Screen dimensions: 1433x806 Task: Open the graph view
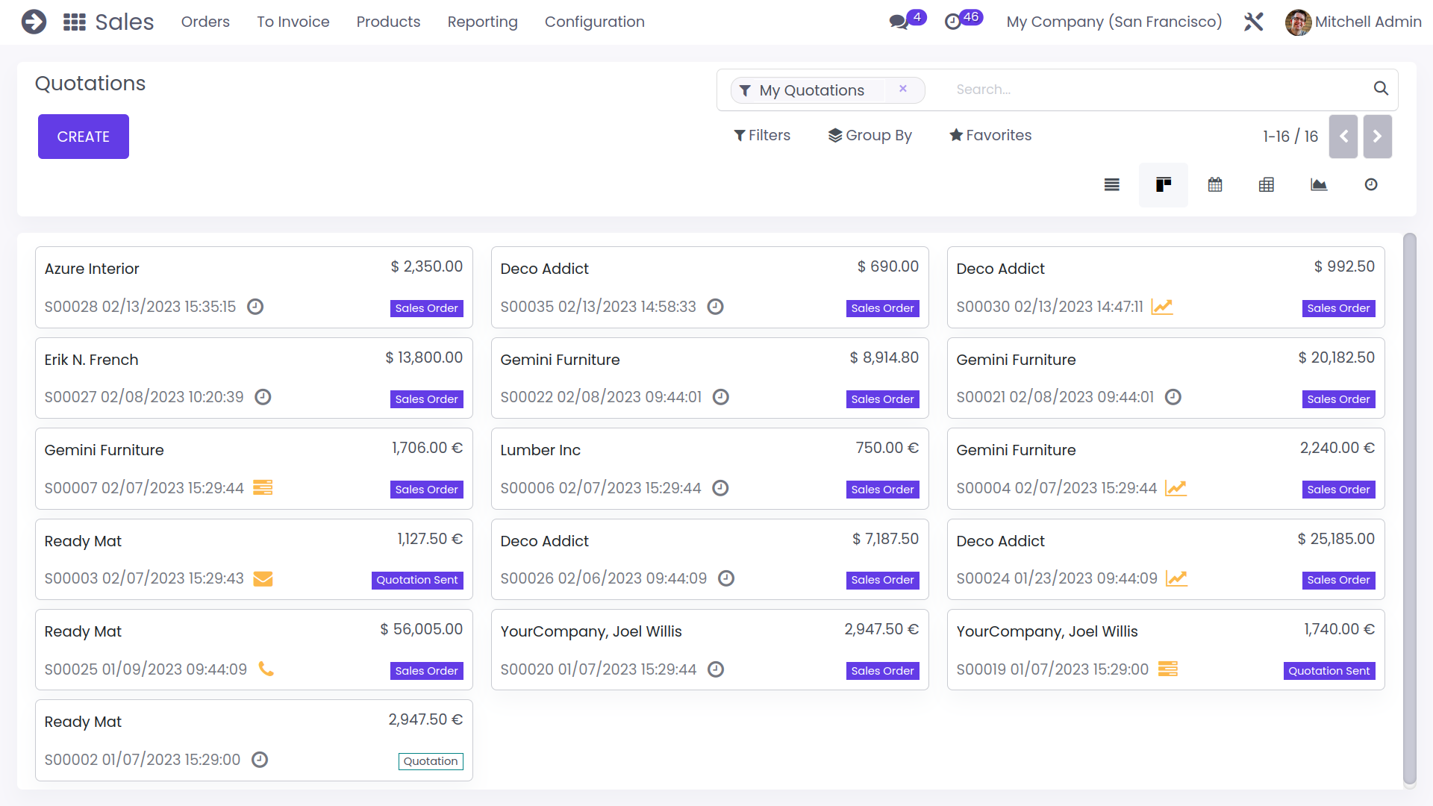pos(1319,185)
